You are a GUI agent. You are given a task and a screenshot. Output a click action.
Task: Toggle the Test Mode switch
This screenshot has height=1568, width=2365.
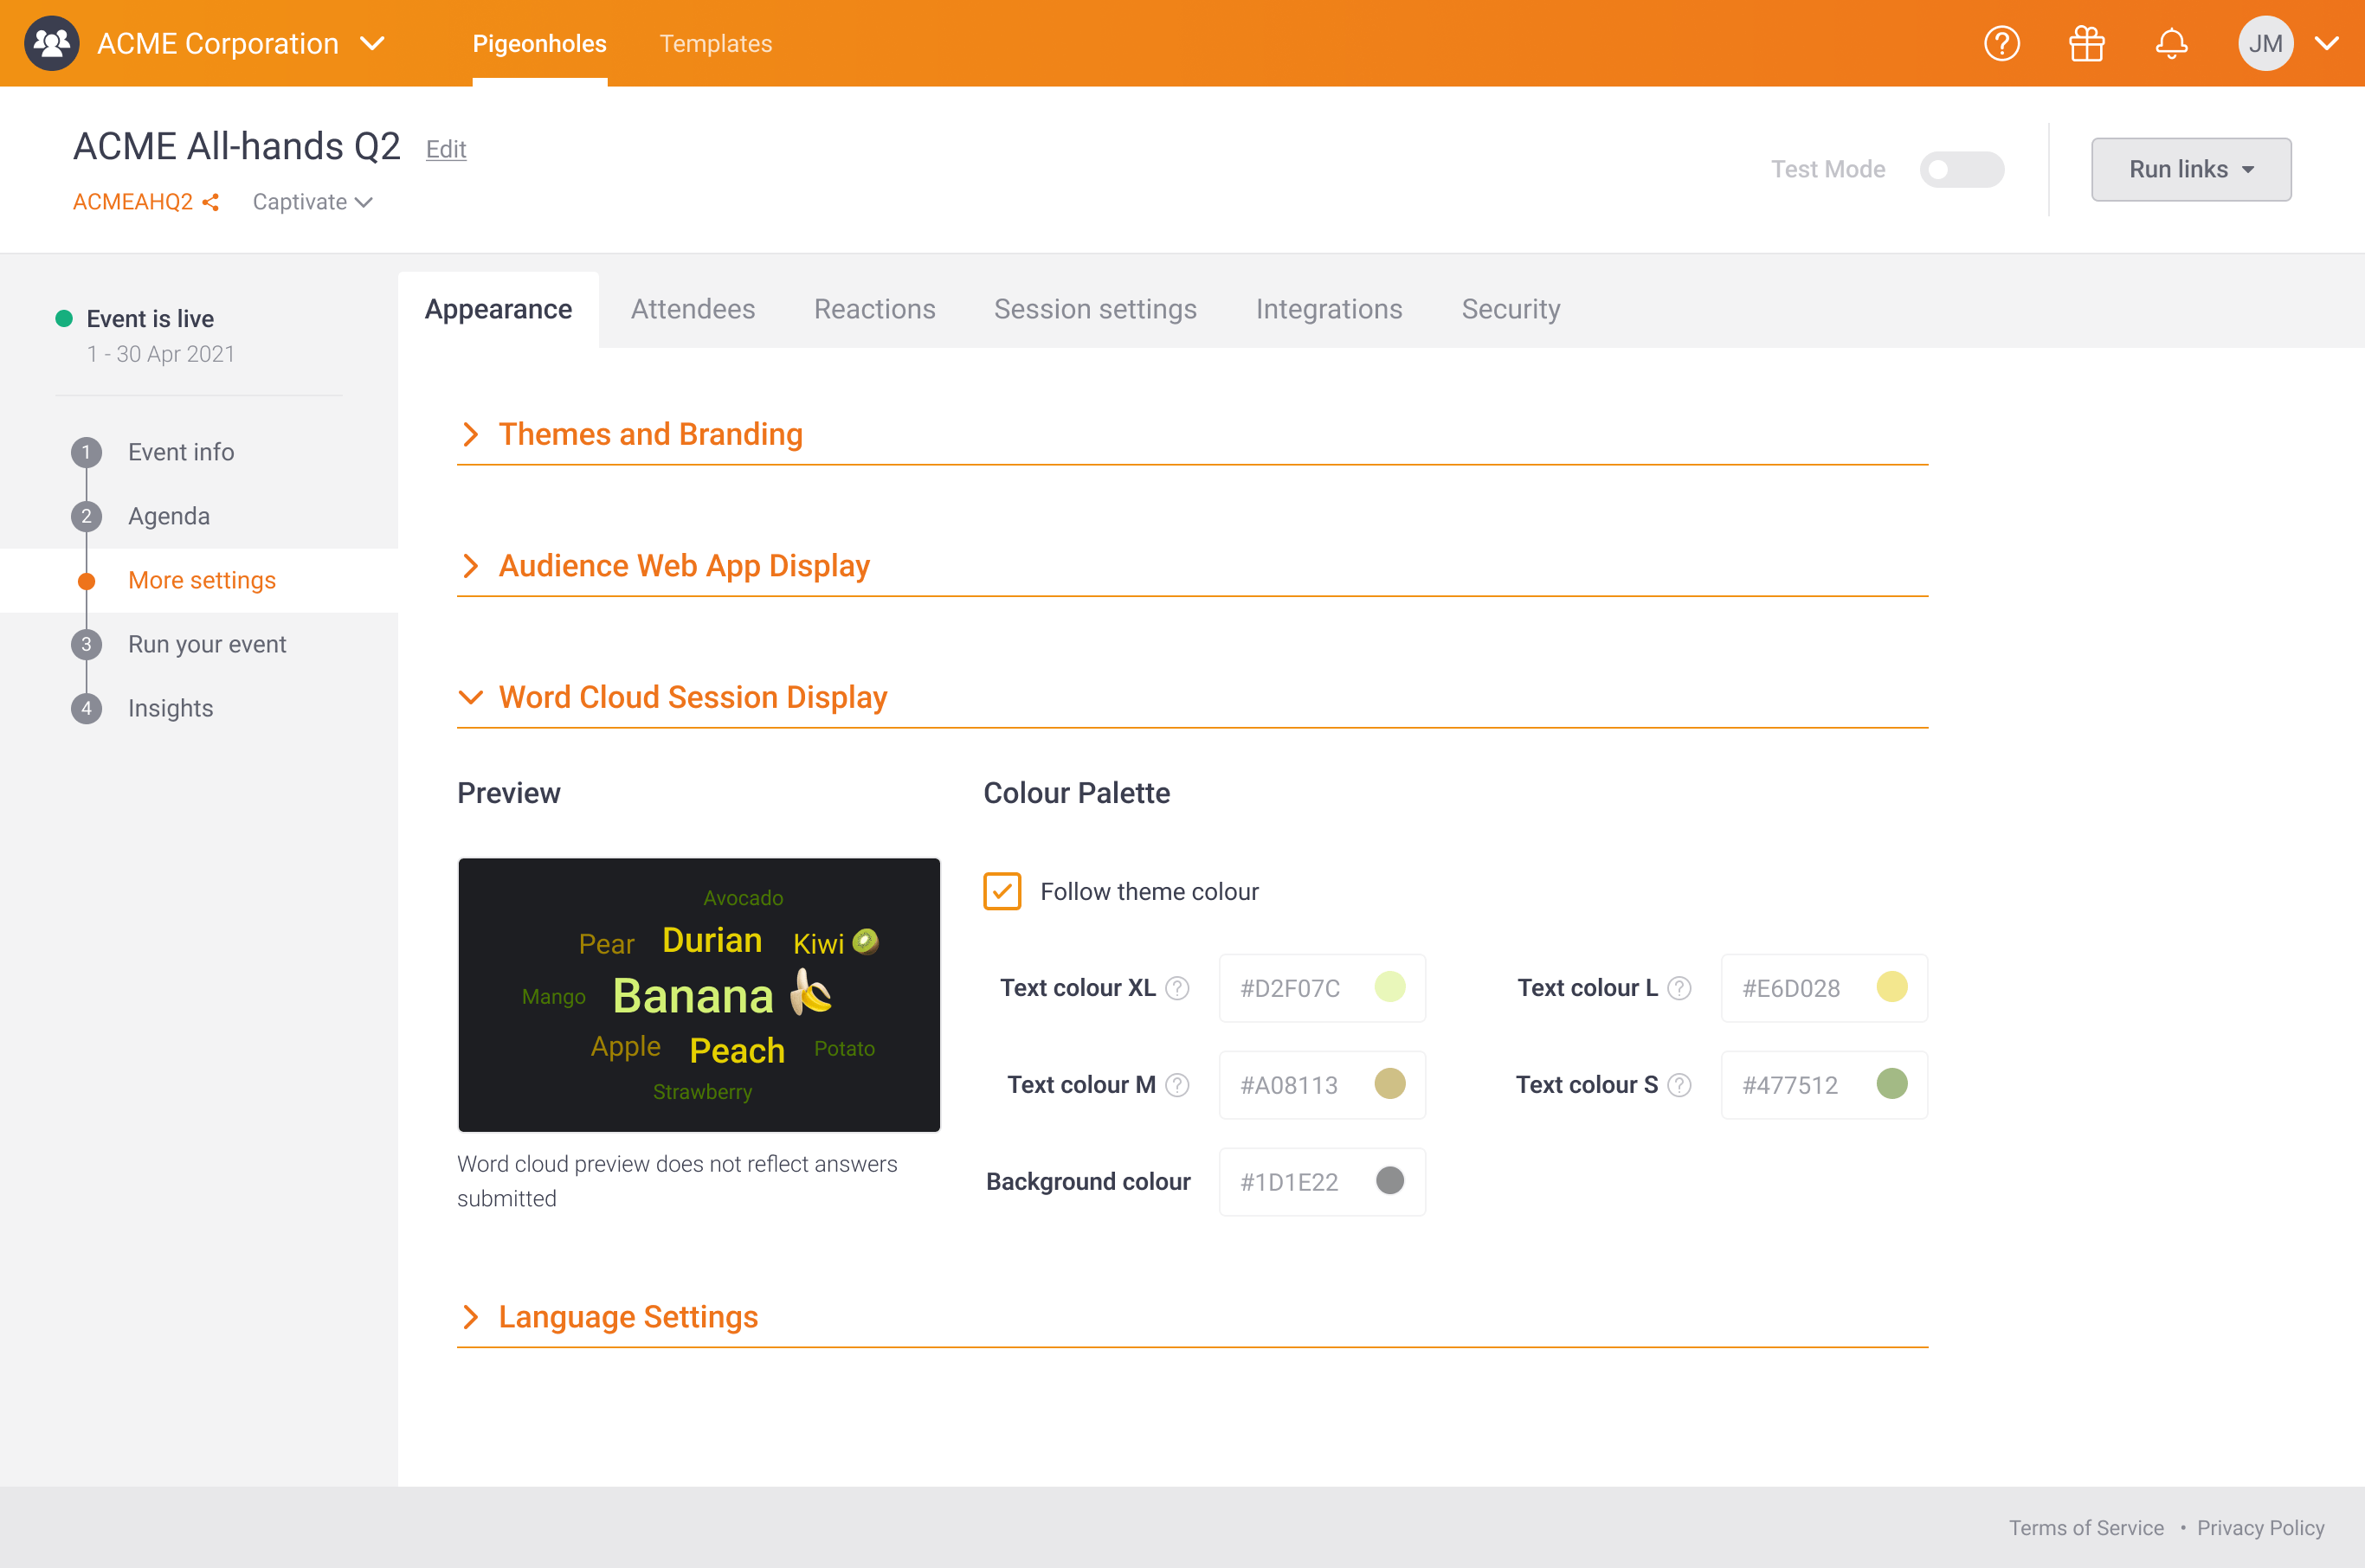pyautogui.click(x=1961, y=169)
